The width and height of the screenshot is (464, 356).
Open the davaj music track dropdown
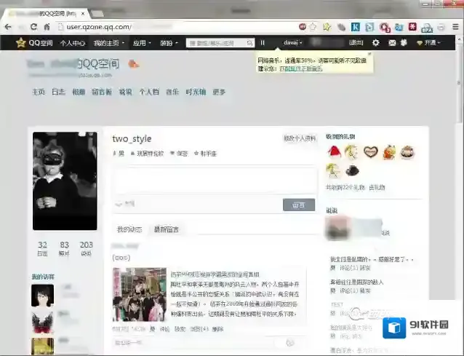pyautogui.click(x=293, y=43)
